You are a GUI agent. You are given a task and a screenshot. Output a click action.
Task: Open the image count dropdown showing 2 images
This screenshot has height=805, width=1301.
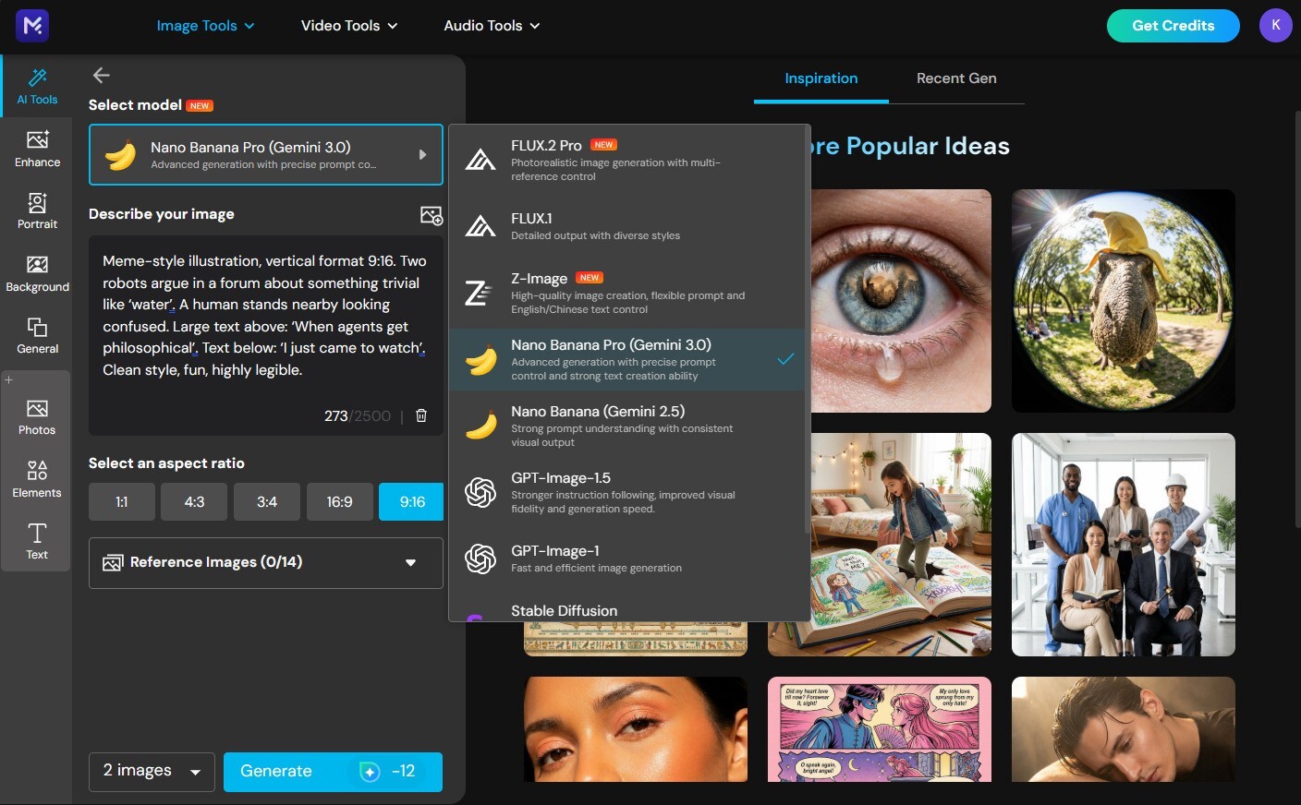pos(151,771)
